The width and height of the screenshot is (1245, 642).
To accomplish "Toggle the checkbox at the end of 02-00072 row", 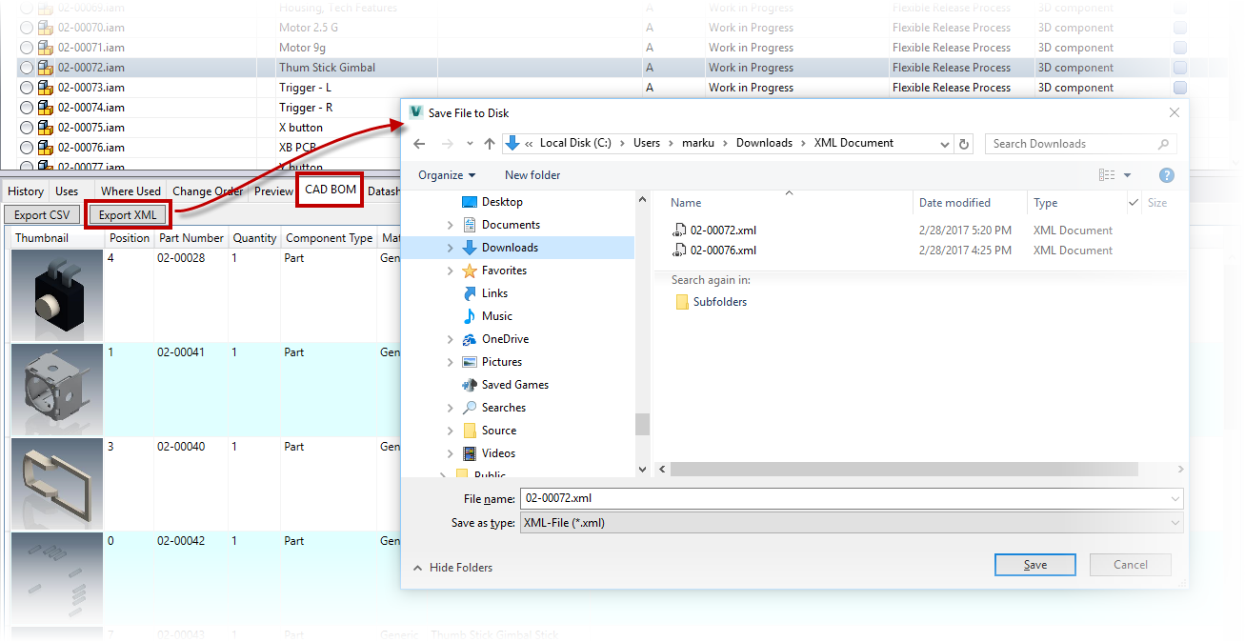I will [x=1180, y=67].
